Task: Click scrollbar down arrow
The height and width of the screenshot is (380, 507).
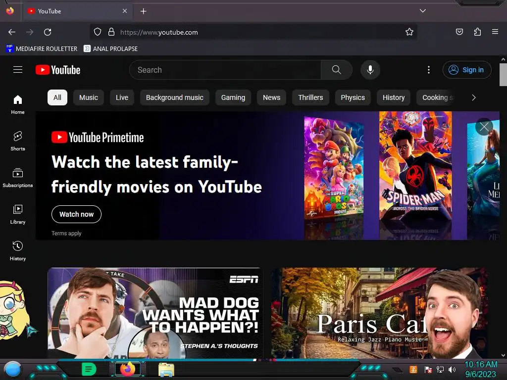Action: pos(503,355)
